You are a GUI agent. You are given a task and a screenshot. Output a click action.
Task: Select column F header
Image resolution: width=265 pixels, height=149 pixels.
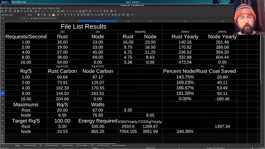[x=185, y=21]
